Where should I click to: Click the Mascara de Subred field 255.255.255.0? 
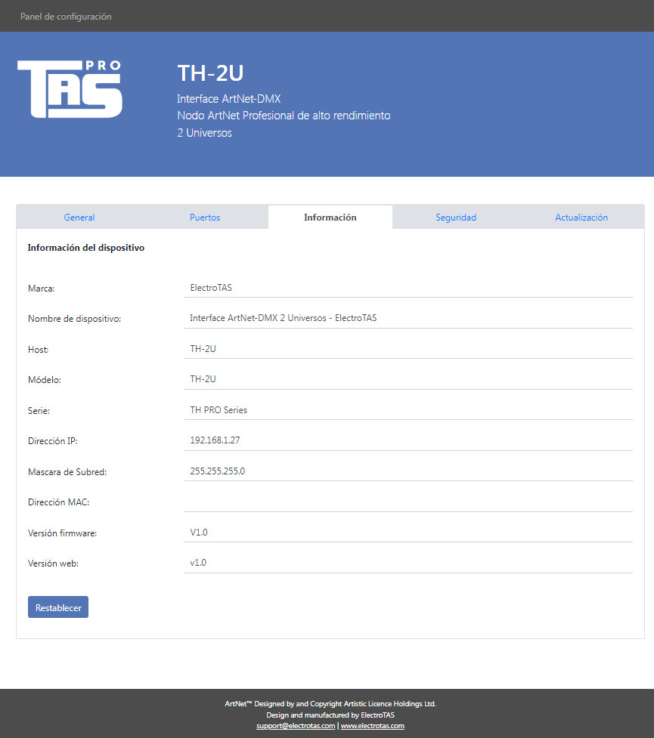(x=408, y=471)
